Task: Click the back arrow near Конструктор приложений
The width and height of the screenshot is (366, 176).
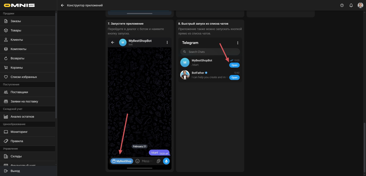Action: coord(62,5)
